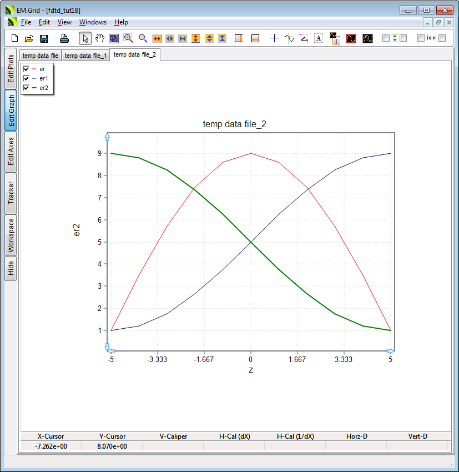The height and width of the screenshot is (472, 459).
Task: Open the Windows menu
Action: pos(93,22)
